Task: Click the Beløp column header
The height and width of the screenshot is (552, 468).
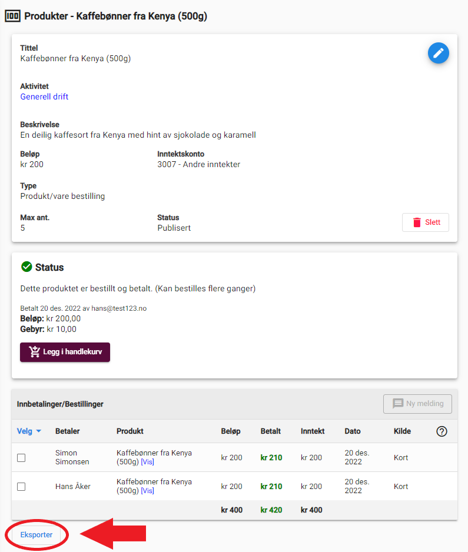Action: coord(231,431)
